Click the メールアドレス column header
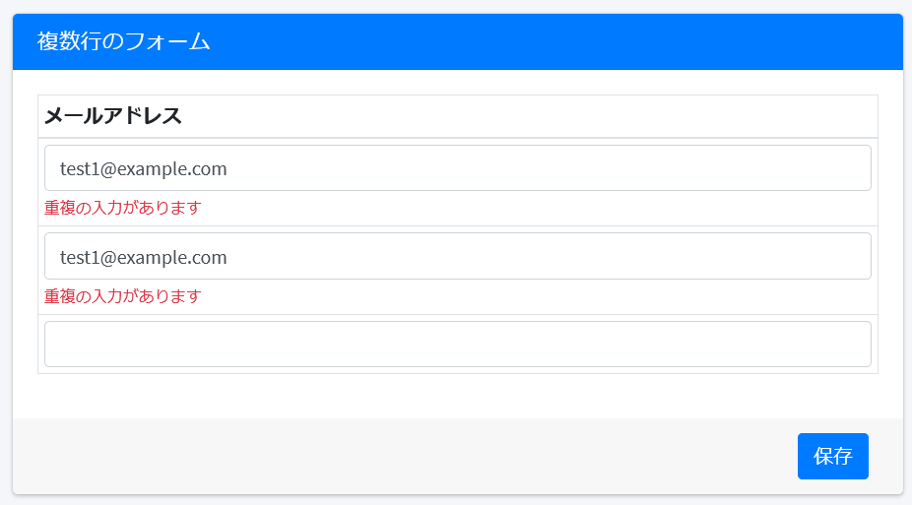The height and width of the screenshot is (505, 912). pyautogui.click(x=458, y=116)
